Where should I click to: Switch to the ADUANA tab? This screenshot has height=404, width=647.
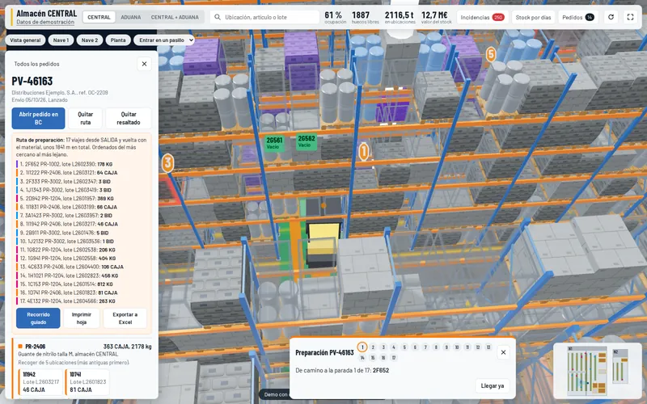click(x=131, y=17)
